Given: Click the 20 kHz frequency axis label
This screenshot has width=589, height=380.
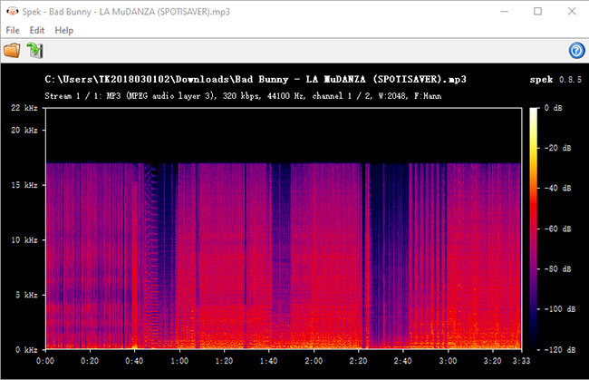Looking at the screenshot, I should [24, 131].
